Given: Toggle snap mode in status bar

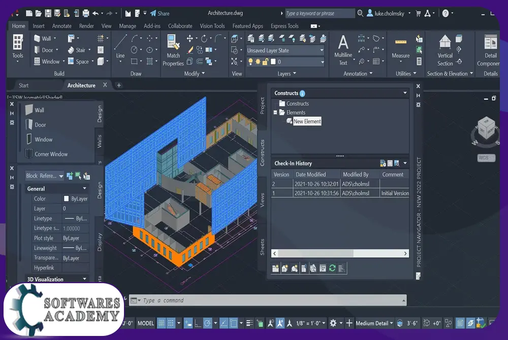Looking at the screenshot, I should coord(171,323).
